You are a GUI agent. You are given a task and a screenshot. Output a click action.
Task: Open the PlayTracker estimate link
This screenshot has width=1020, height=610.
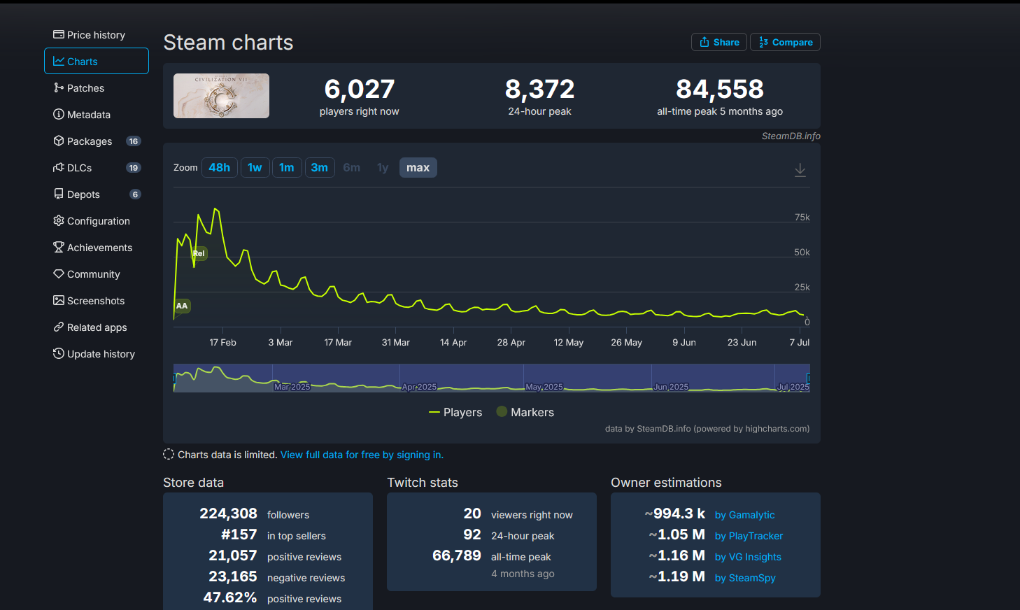click(749, 536)
